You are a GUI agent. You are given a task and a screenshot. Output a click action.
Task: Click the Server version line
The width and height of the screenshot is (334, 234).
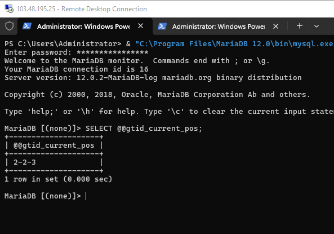tap(153, 78)
